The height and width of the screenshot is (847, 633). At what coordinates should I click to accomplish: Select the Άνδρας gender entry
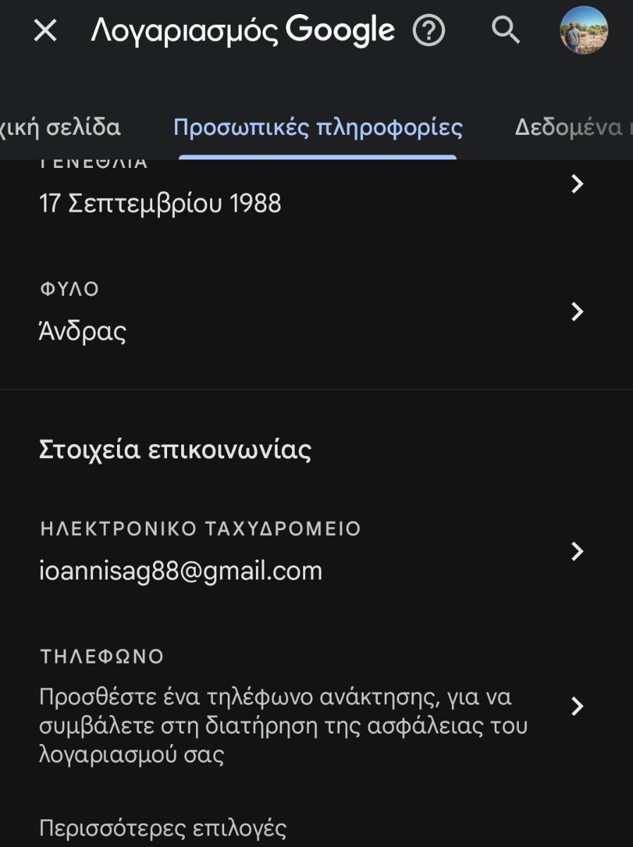click(82, 331)
